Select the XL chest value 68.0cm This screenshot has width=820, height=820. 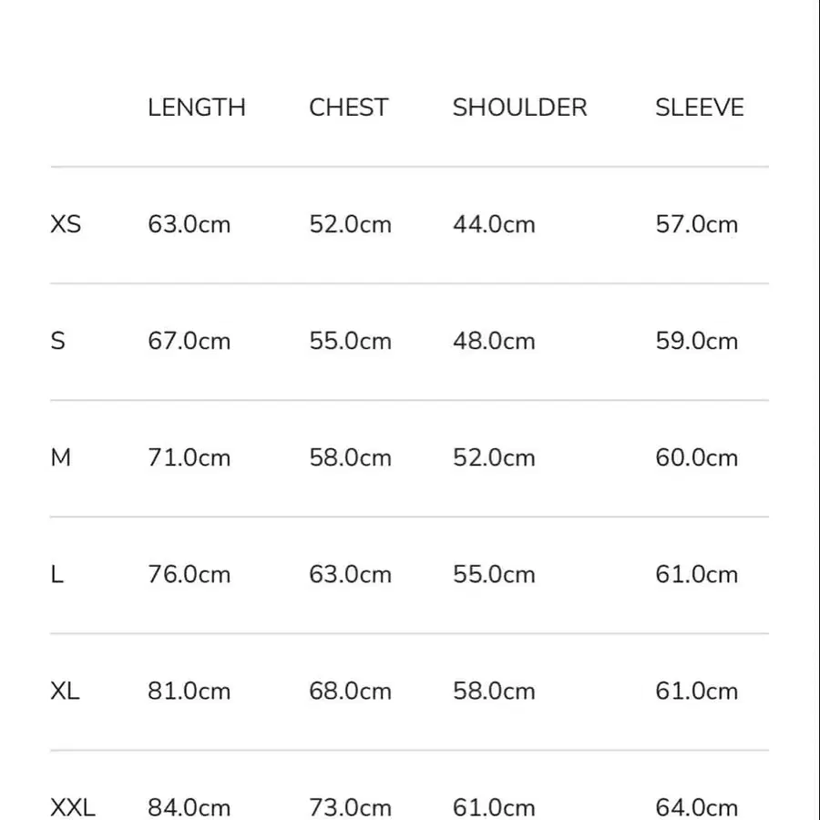click(350, 692)
